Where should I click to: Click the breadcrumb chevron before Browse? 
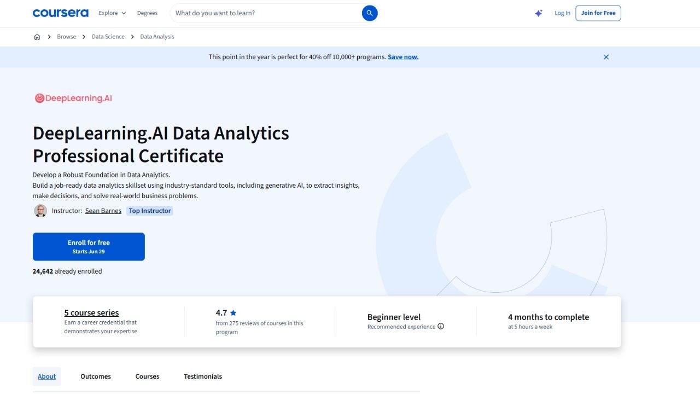[x=49, y=37]
